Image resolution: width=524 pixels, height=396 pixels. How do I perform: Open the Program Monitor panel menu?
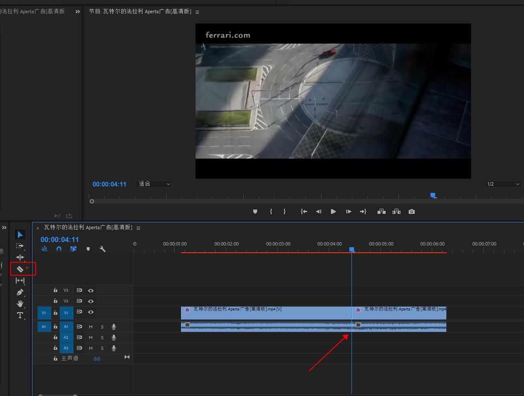[197, 12]
